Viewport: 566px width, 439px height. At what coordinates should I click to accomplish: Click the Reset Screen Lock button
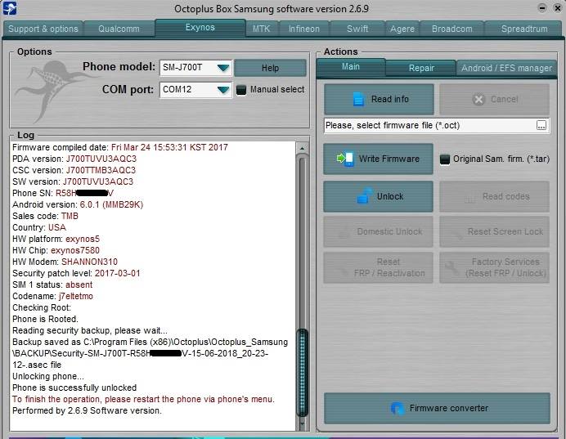click(495, 231)
